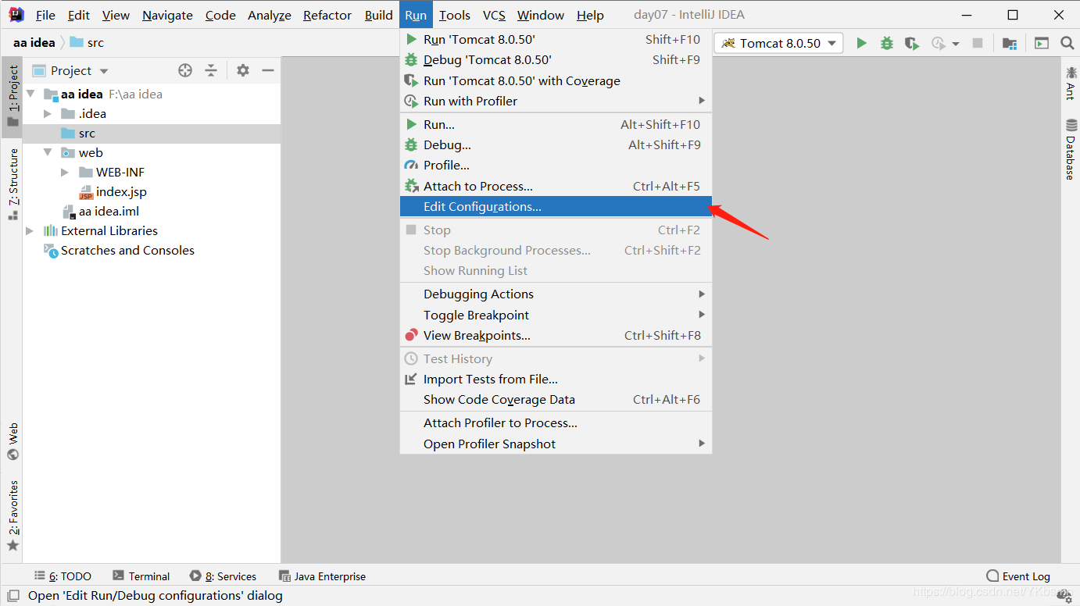Screen dimensions: 1080x606
Task: Click the Search Everywhere magnifier icon
Action: (x=1067, y=43)
